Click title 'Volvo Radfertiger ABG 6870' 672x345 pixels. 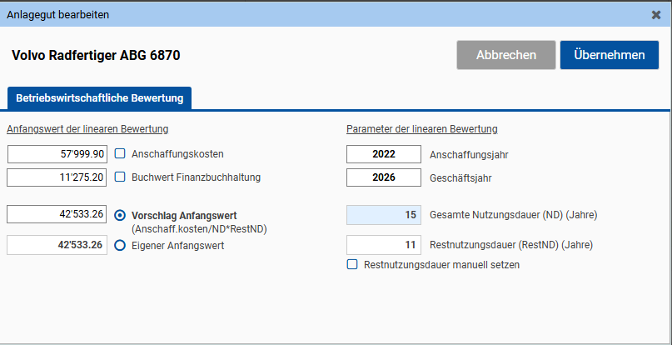[x=96, y=55]
